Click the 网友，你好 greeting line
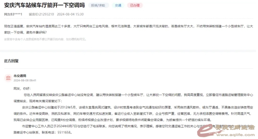 (22, 89)
